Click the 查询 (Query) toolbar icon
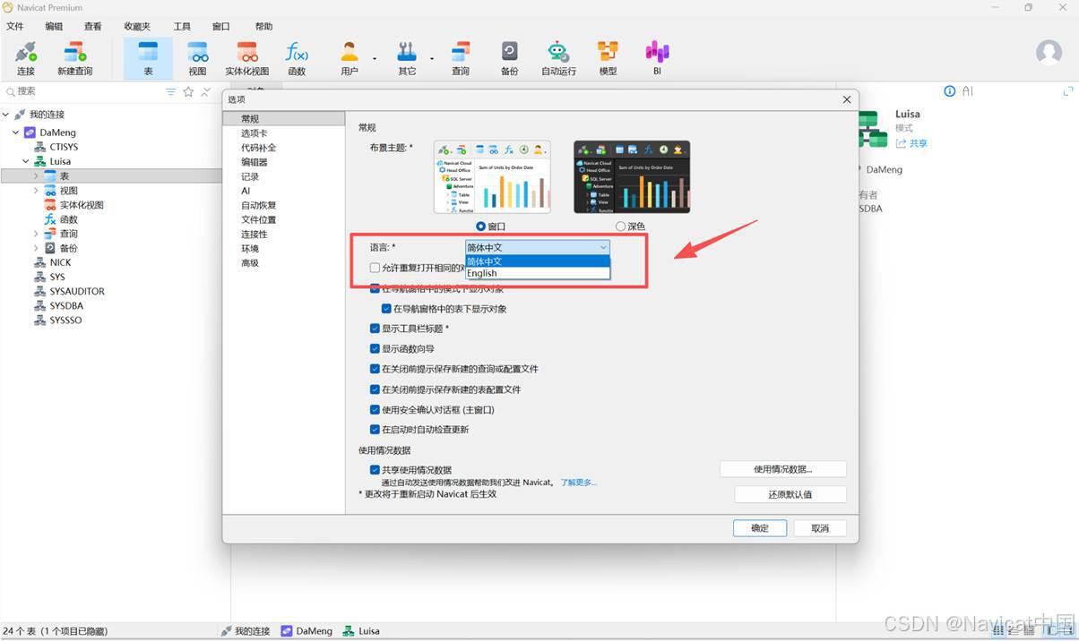Viewport: 1079px width, 641px height. (461, 58)
